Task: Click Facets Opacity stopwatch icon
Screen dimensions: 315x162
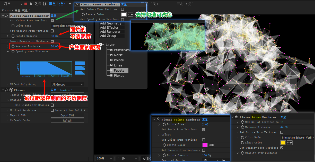Action: click(13, 36)
